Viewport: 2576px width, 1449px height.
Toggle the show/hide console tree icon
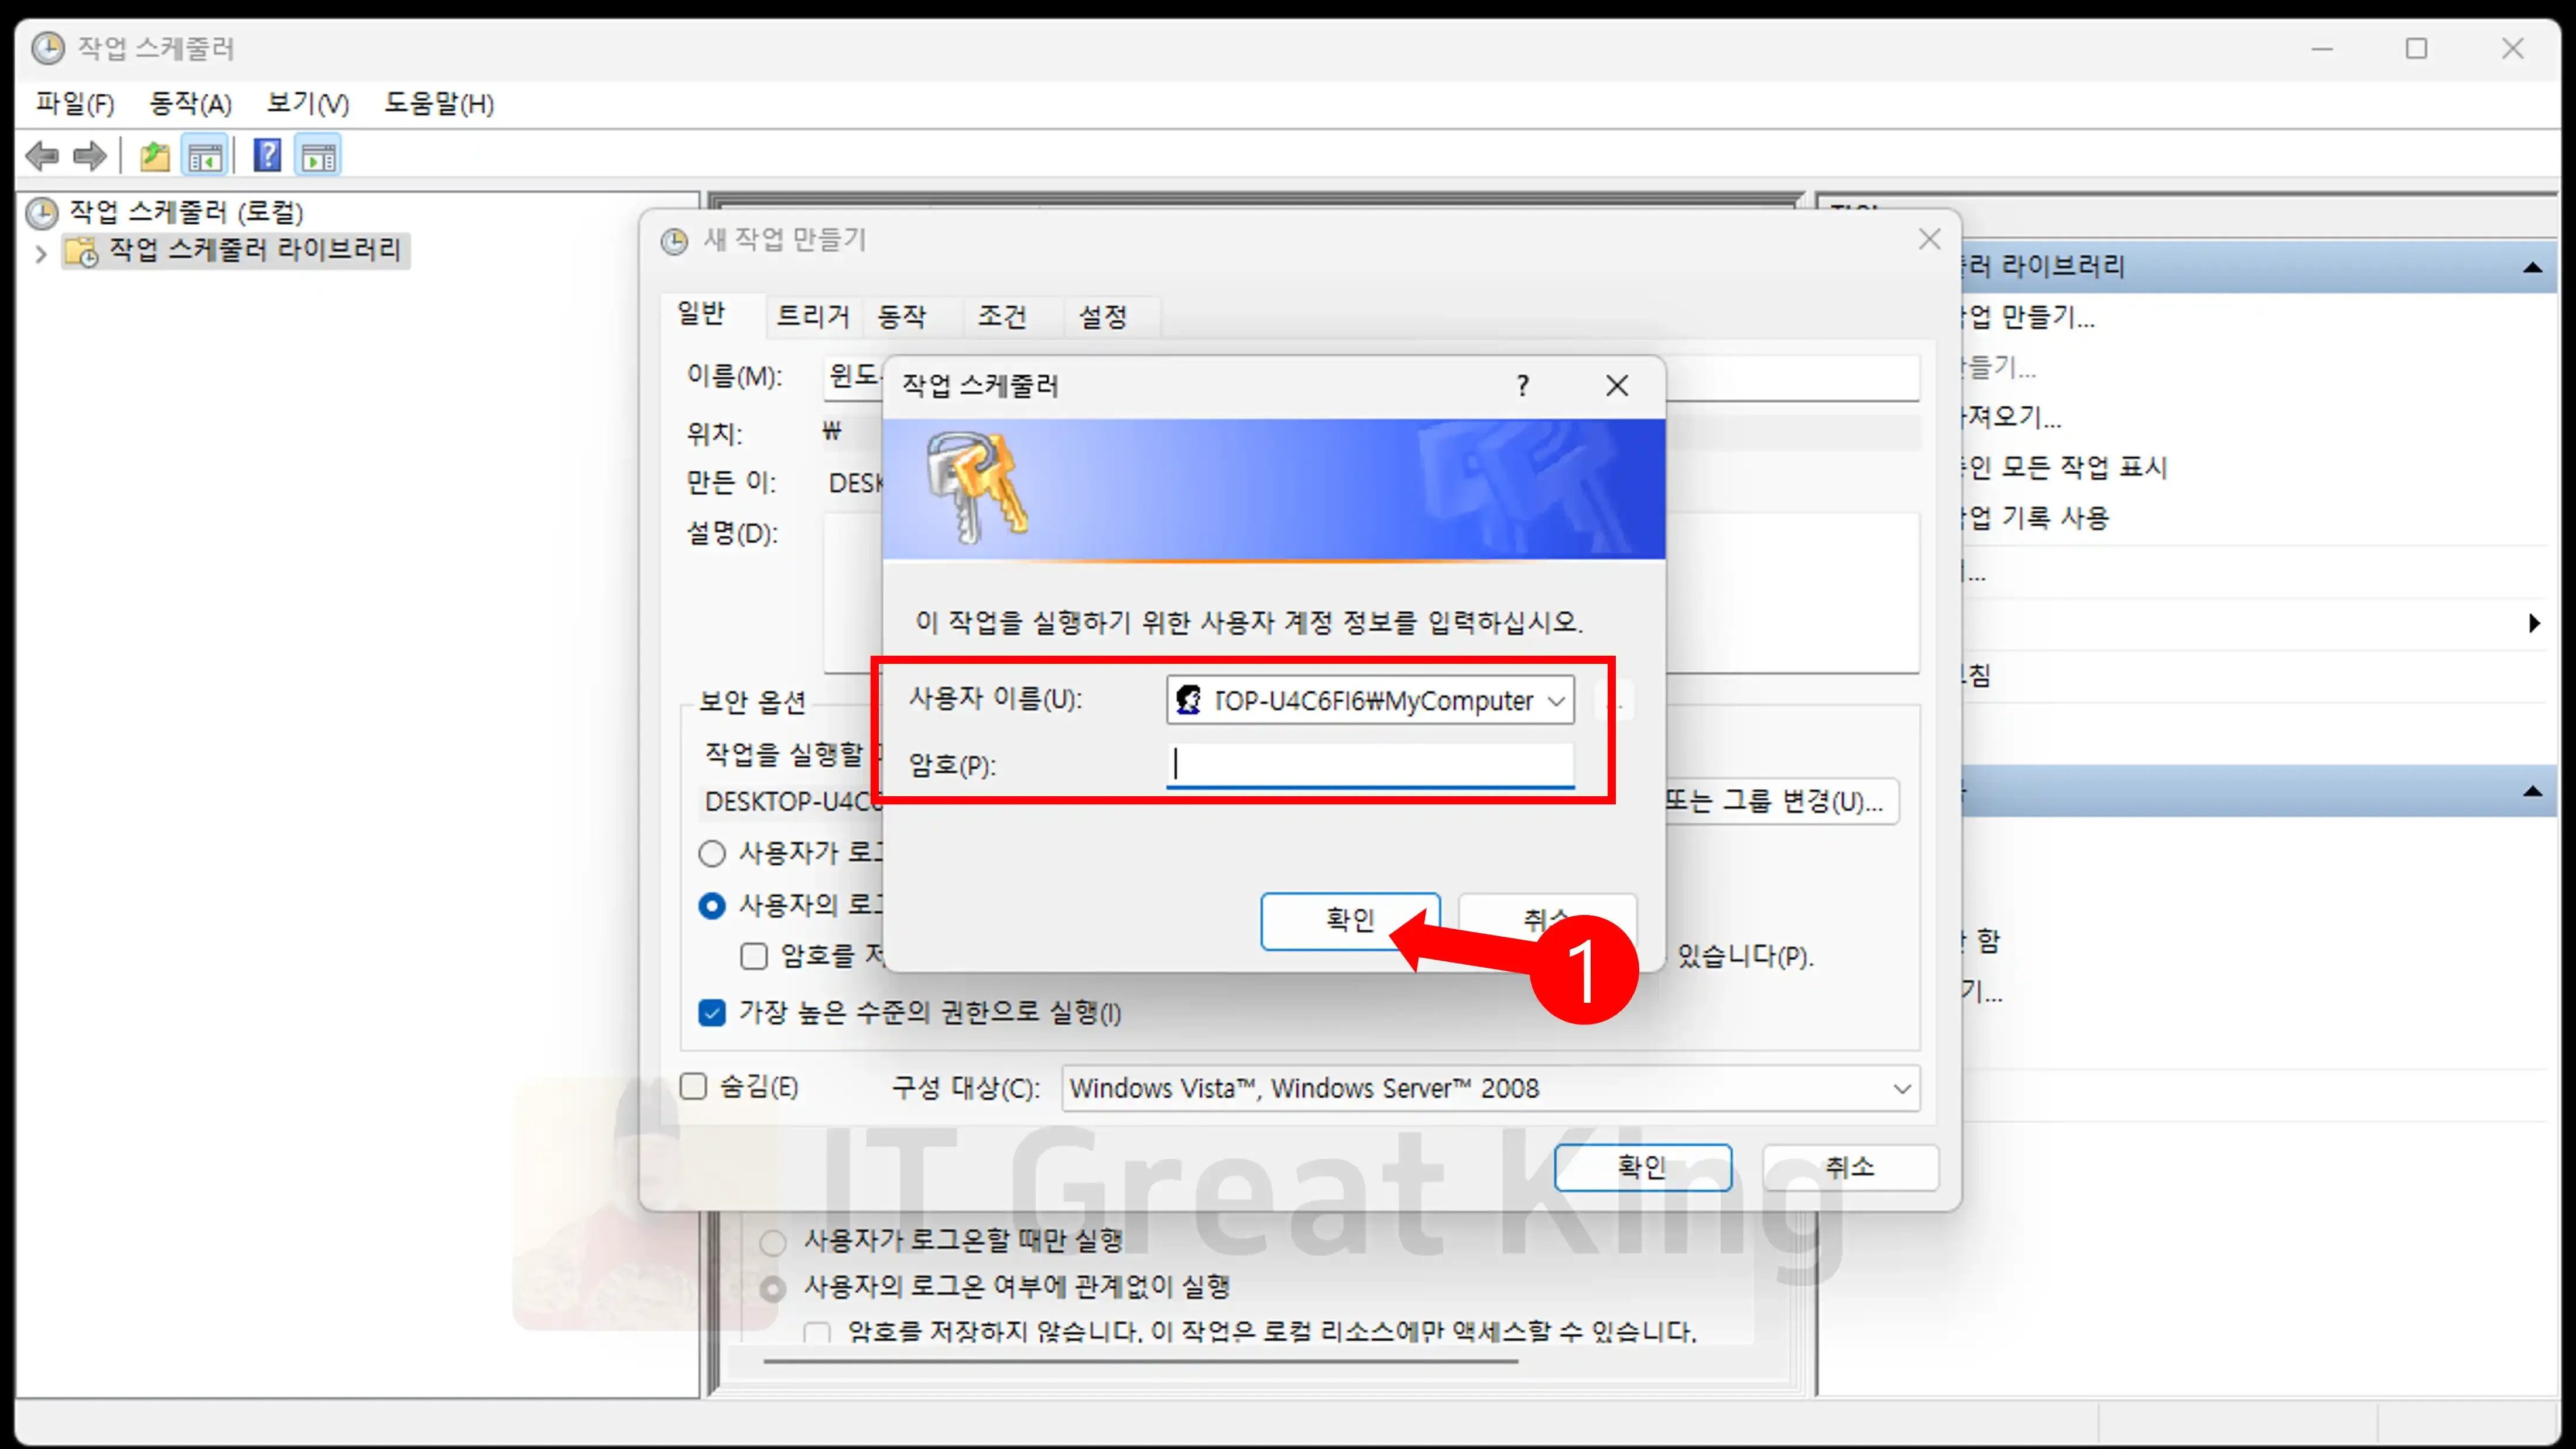[205, 156]
